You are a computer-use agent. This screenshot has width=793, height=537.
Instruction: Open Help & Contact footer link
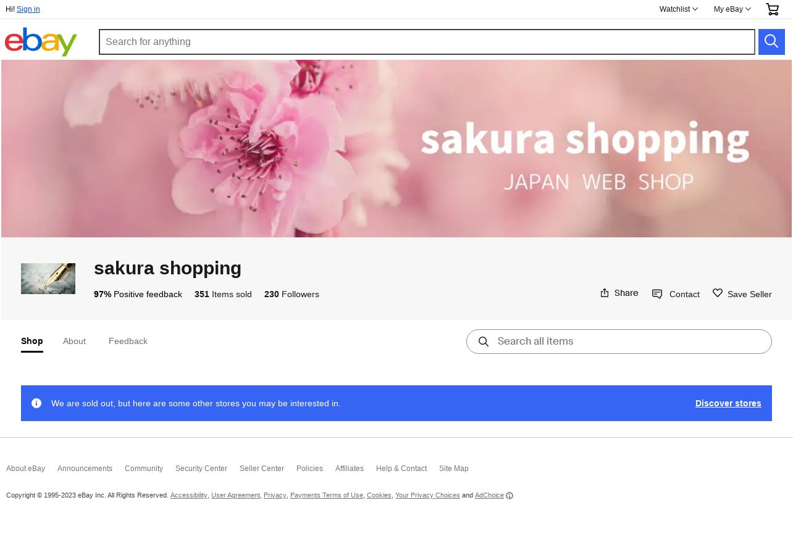pyautogui.click(x=401, y=469)
